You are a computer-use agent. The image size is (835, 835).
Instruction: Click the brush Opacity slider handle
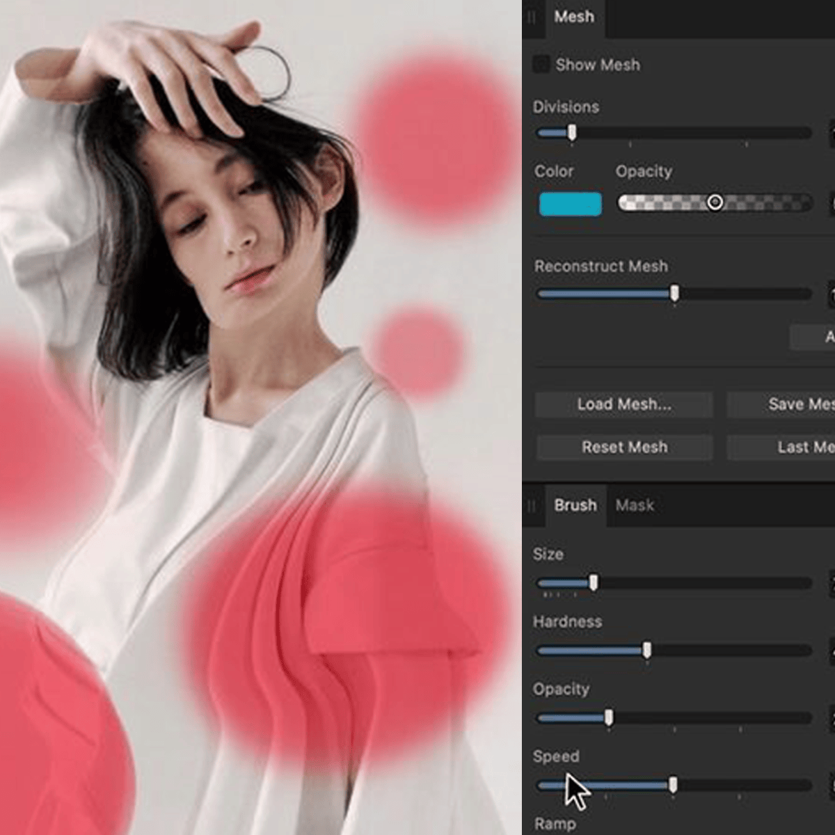[x=609, y=718]
